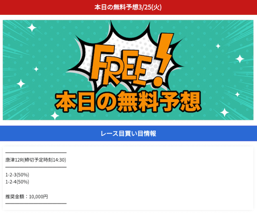Click the large sparkle star at banner top-left

click(32, 28)
